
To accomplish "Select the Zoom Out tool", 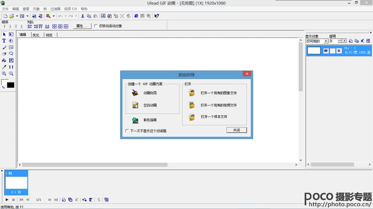I will pos(11,74).
